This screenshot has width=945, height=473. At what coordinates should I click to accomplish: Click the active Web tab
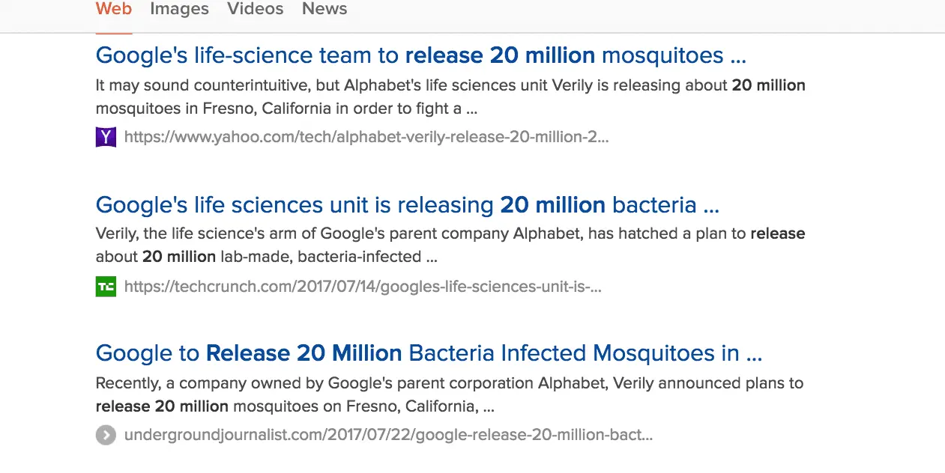click(x=114, y=10)
